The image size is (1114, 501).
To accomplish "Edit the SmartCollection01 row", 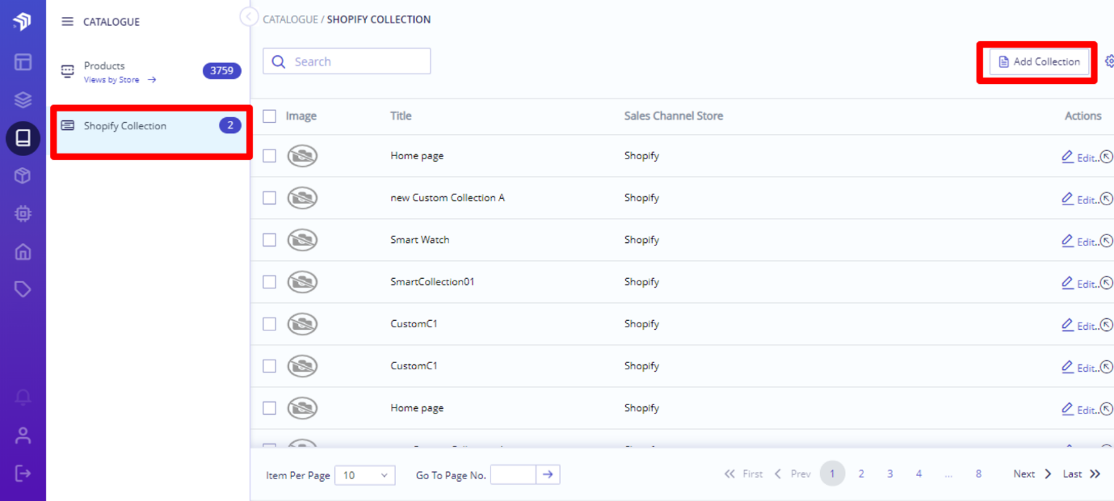I will [x=1078, y=283].
